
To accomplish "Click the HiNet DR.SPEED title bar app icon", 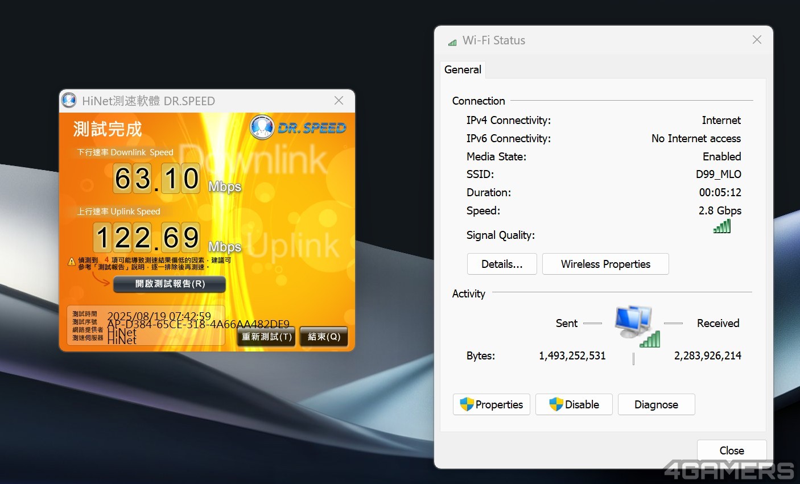I will click(69, 101).
